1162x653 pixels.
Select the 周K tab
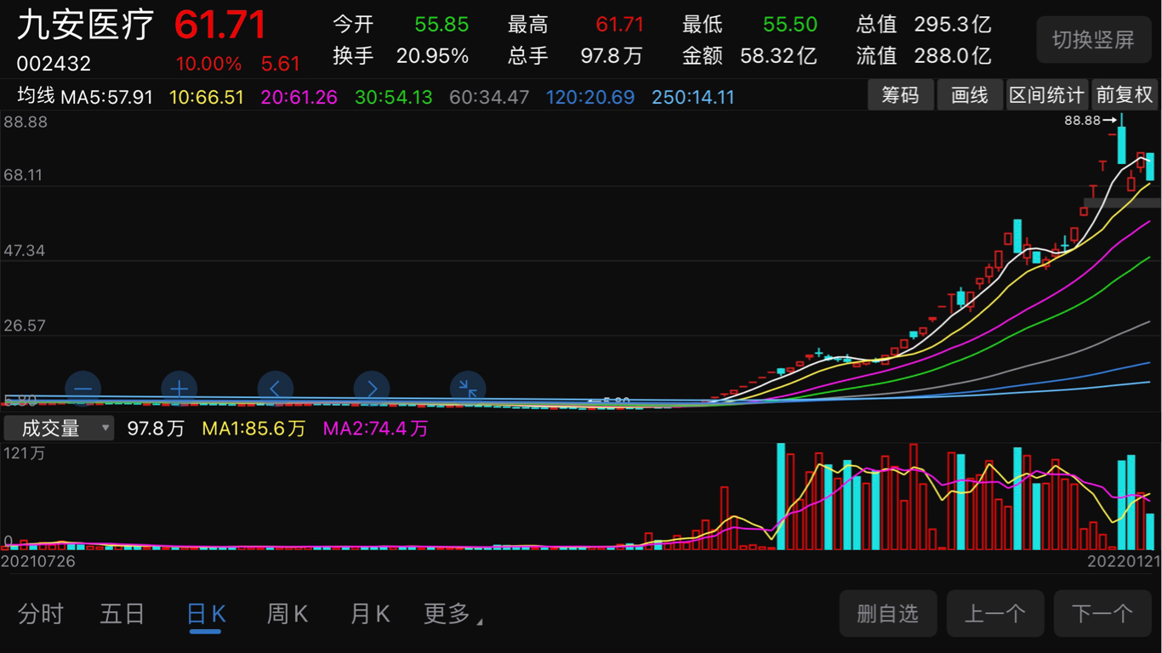[288, 613]
